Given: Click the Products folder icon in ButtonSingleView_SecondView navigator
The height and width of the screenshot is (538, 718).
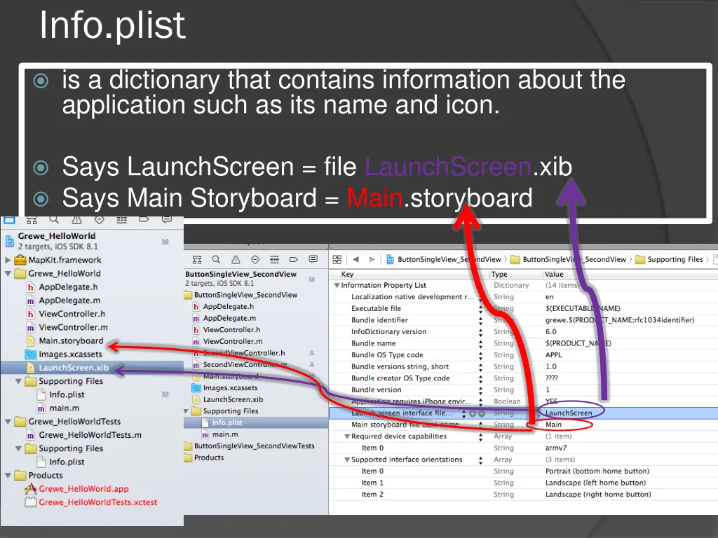Looking at the screenshot, I should (x=188, y=457).
